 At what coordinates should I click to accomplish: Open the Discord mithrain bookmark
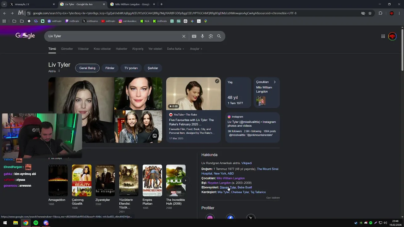click(54, 21)
